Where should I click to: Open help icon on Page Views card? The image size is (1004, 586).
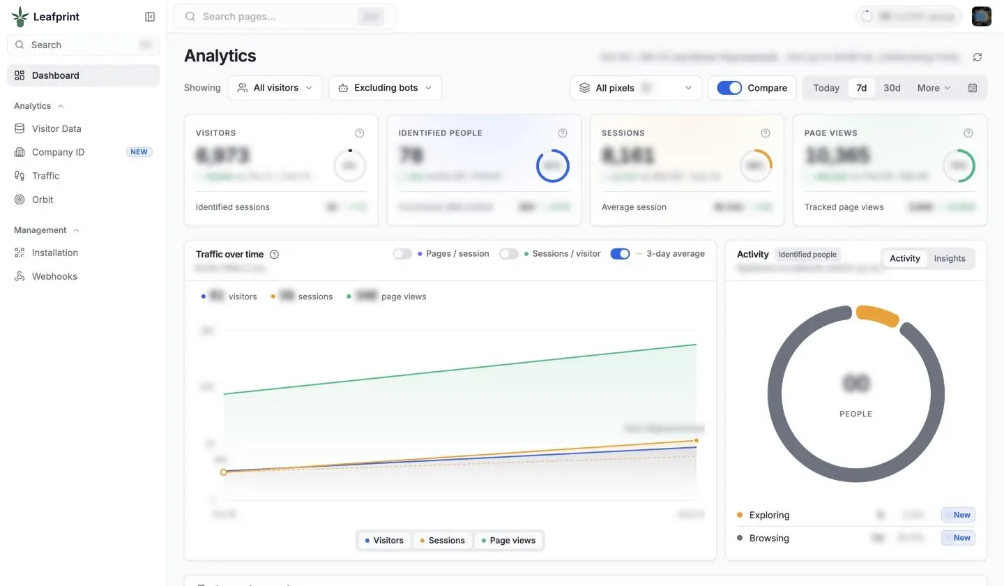(968, 133)
